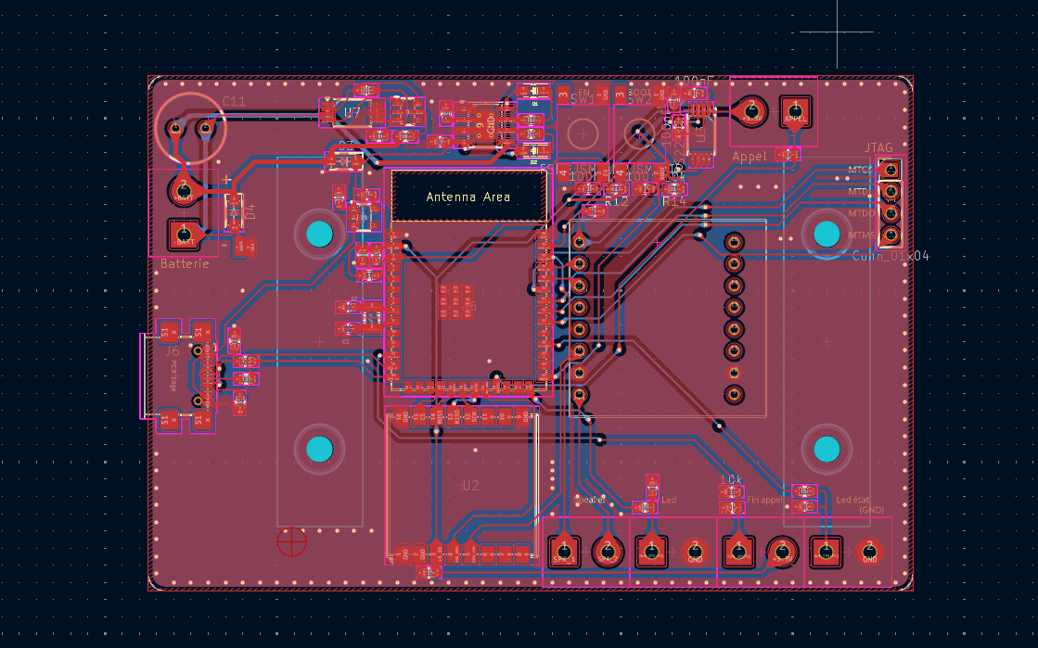1038x648 pixels.
Task: Select the J6 USB connector label
Action: [x=173, y=351]
